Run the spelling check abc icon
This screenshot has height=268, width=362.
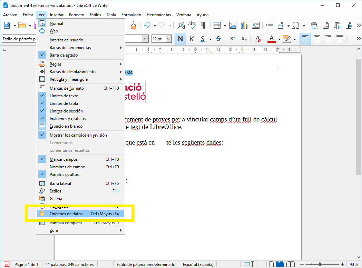pos(192,25)
